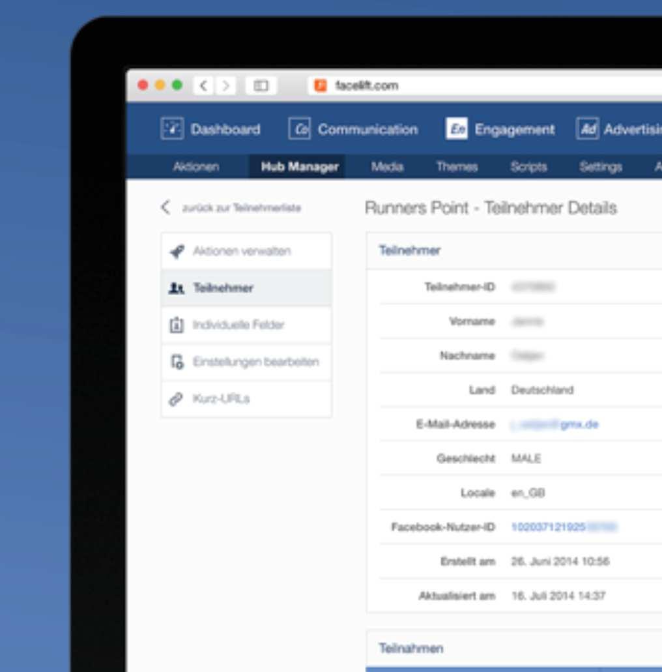The width and height of the screenshot is (662, 672).
Task: Click the blurred Teilnehmer-ID value
Action: [x=534, y=287]
